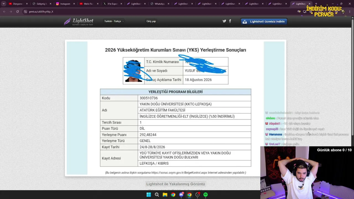
Task: Click the registration date 24/8-28/8/2026
Action: click(x=152, y=147)
